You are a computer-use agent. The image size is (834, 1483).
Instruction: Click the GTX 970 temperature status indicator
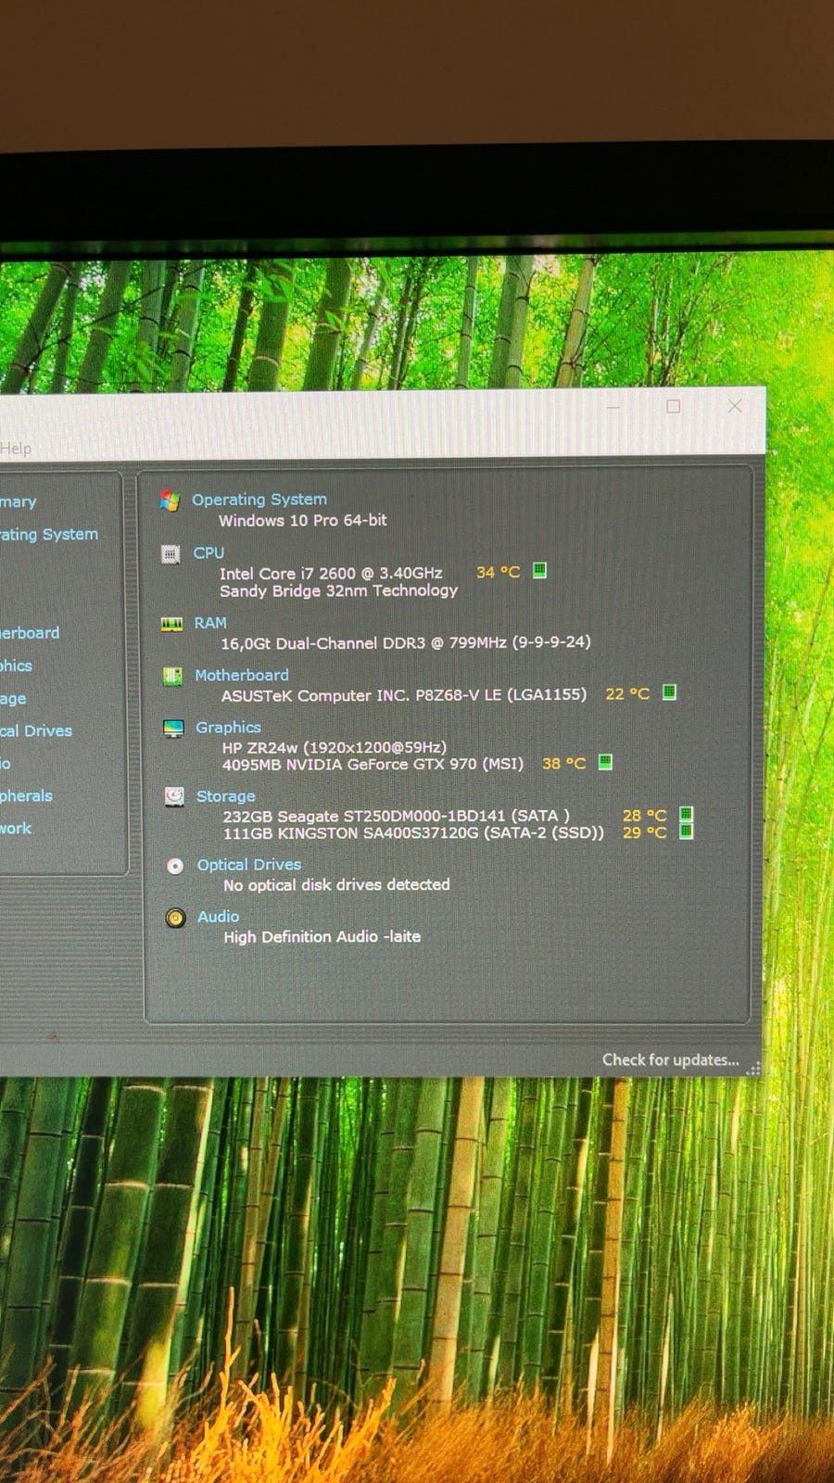point(605,762)
